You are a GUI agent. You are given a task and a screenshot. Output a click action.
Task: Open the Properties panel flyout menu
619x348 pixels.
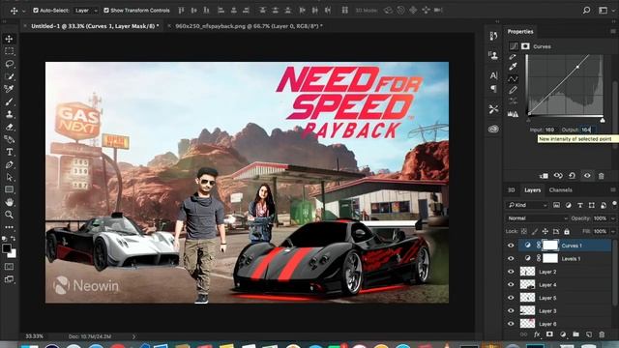pyautogui.click(x=613, y=32)
